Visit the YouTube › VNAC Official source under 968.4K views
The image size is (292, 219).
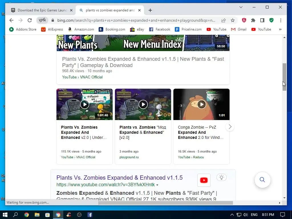click(x=82, y=77)
